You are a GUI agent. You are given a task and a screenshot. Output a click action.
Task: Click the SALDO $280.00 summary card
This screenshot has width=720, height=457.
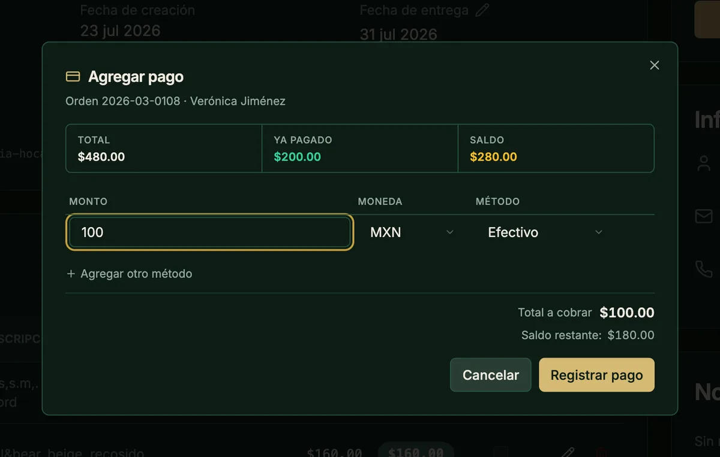(556, 149)
